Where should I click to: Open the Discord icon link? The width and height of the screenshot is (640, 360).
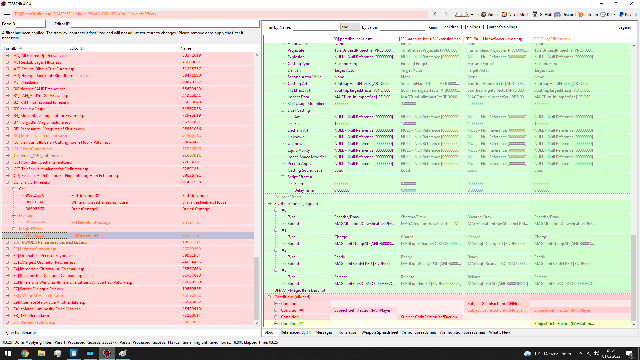[x=557, y=14]
